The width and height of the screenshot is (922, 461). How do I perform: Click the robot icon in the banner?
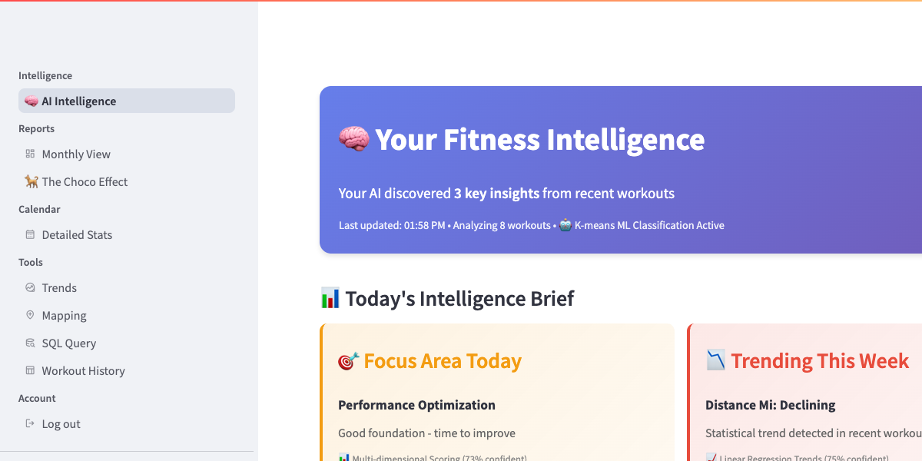(x=565, y=225)
